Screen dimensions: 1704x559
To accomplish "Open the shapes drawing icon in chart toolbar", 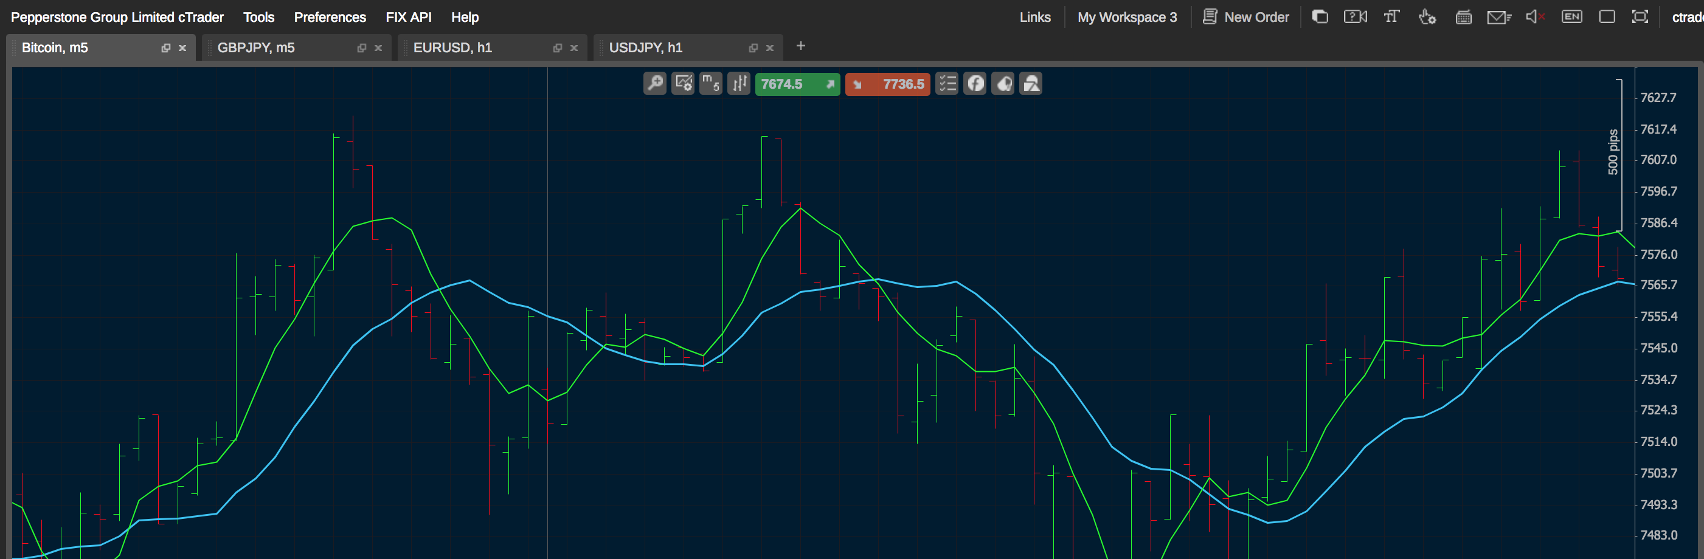I will 1031,84.
